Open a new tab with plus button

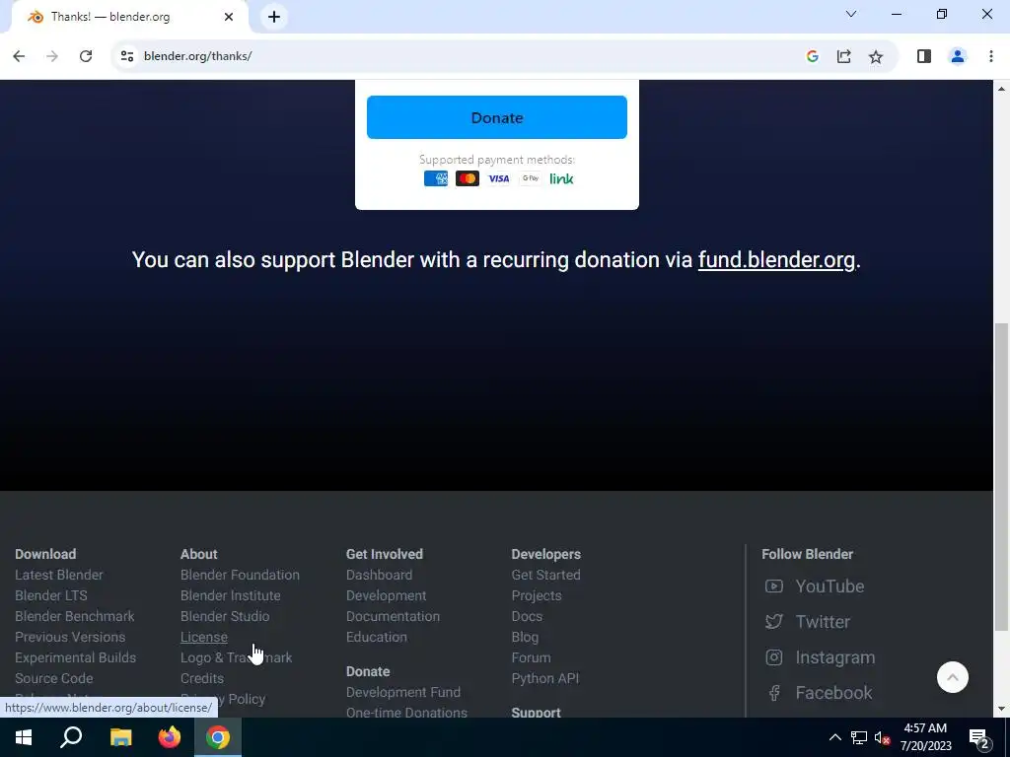274,17
